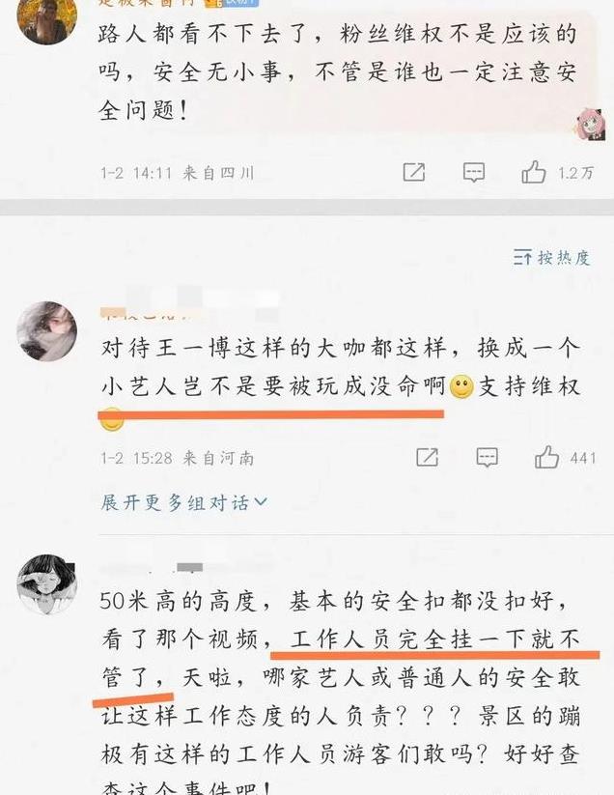Viewport: 614px width, 795px height.
Task: Open the comment starting 路人都看不下去了
Action: click(x=337, y=71)
